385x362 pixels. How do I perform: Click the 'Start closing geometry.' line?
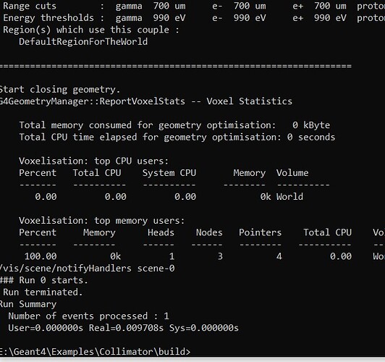point(60,89)
